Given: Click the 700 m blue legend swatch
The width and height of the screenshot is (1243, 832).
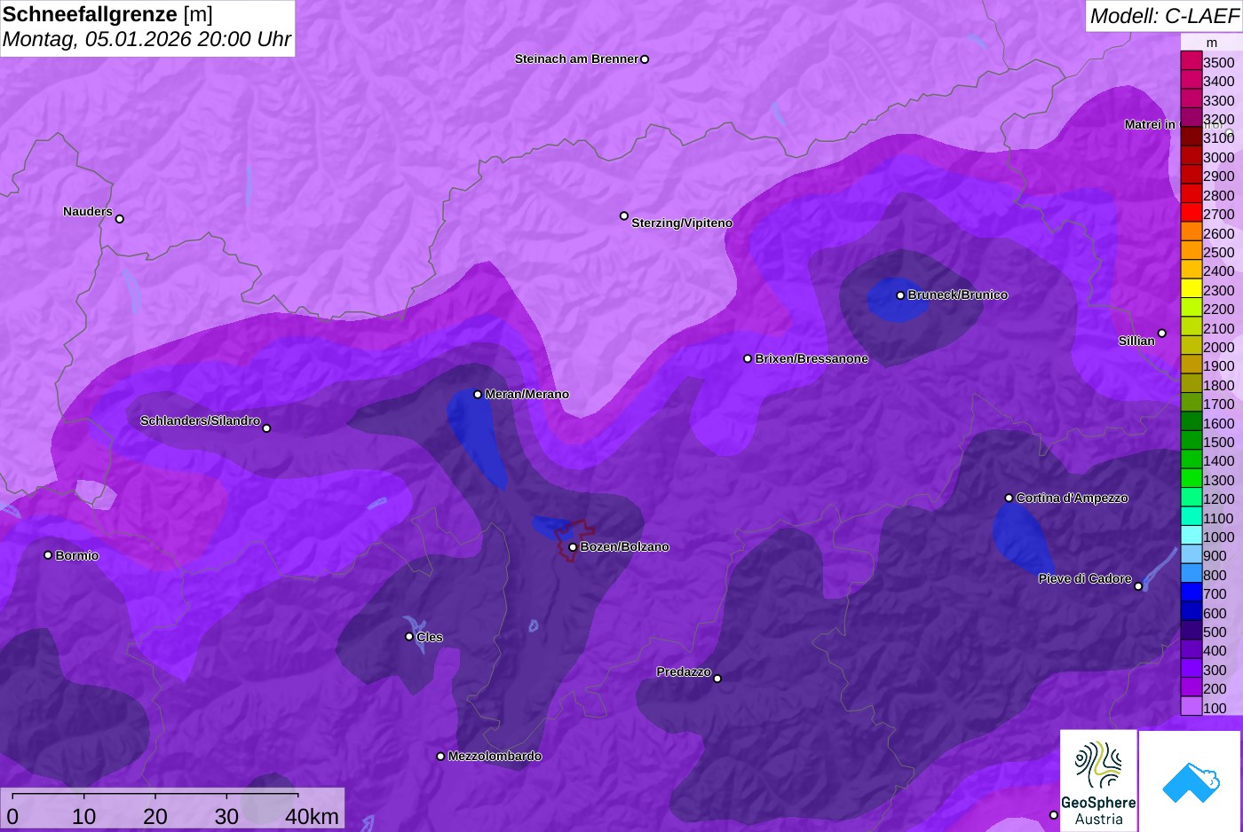Looking at the screenshot, I should point(1192,593).
